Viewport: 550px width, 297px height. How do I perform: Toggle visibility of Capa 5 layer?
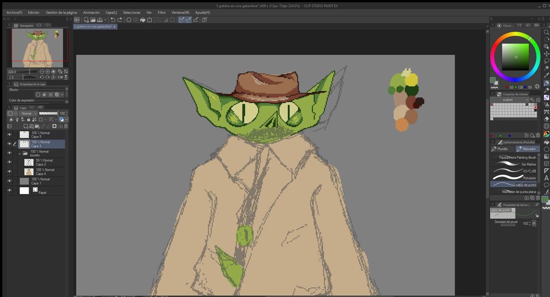9,135
